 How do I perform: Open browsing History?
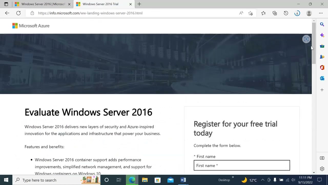coord(286,13)
